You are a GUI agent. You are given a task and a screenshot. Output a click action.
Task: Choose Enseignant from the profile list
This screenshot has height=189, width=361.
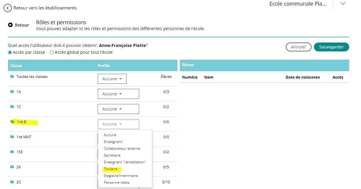coord(113,142)
